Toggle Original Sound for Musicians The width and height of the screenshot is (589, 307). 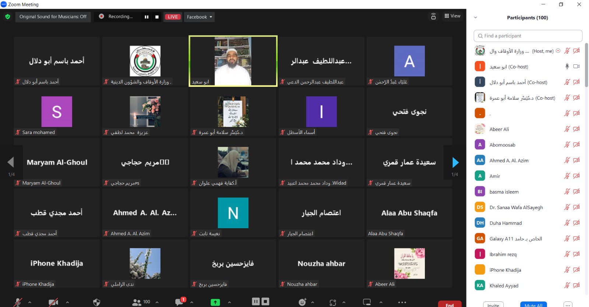(53, 17)
